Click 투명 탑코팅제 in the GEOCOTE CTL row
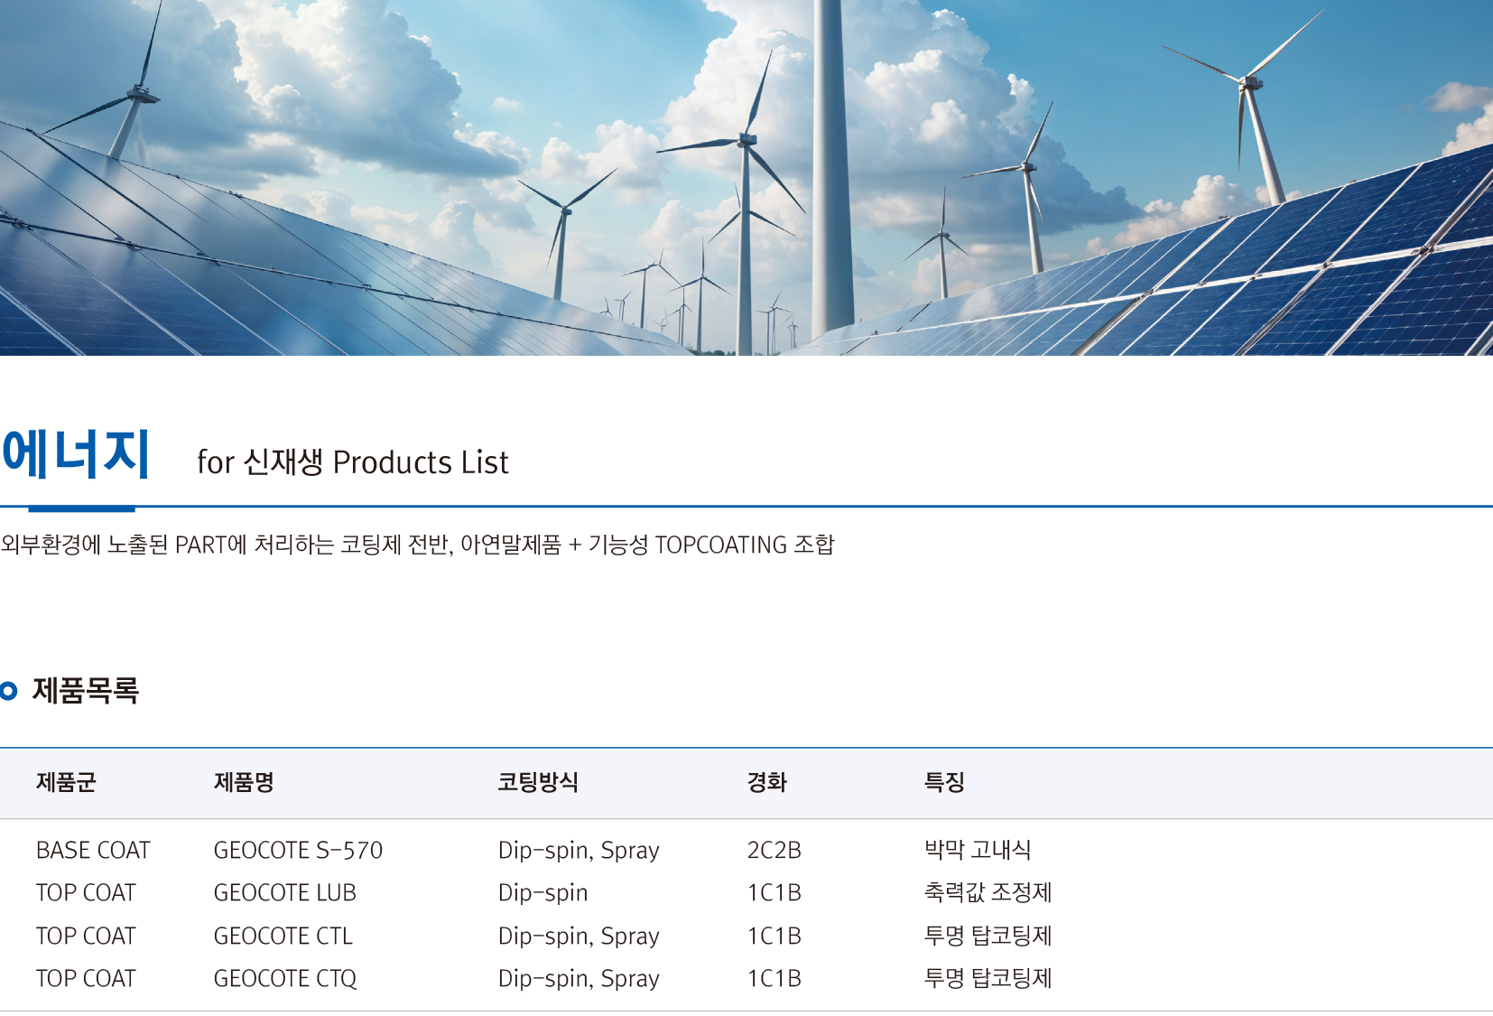The image size is (1493, 1016). tap(988, 936)
